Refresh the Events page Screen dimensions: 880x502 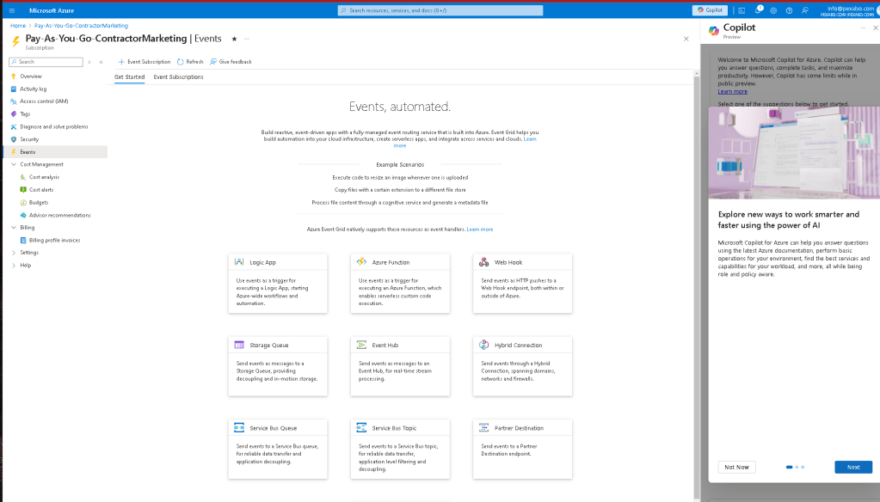(190, 62)
